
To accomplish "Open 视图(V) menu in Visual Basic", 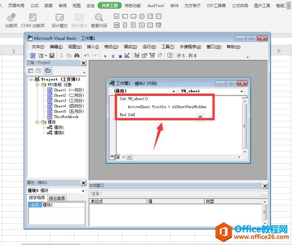I will 75,47.
